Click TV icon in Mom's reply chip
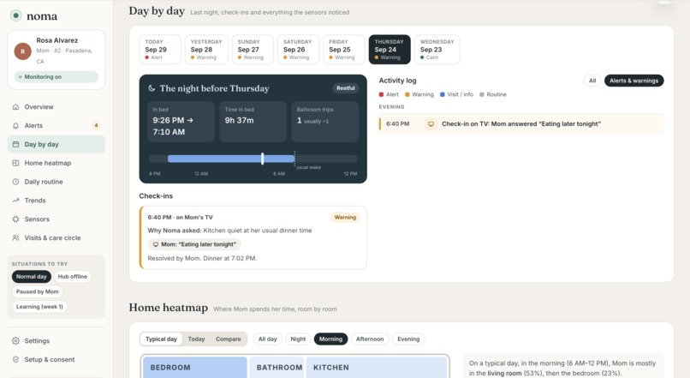690x378 pixels. coord(155,244)
